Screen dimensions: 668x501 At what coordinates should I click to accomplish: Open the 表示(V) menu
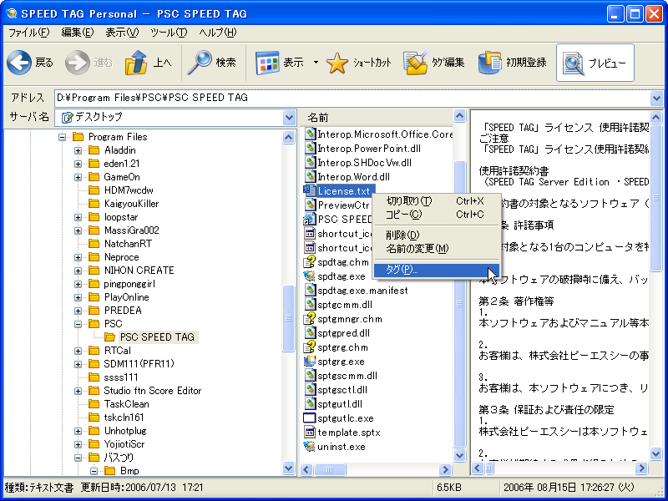pos(122,33)
